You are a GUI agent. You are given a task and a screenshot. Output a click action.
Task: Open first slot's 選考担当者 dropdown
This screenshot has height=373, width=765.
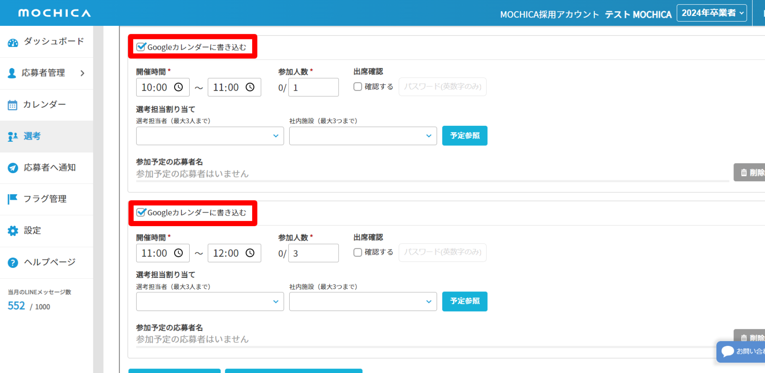coord(210,136)
